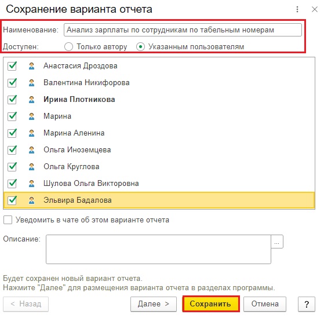Image resolution: width=324 pixels, height=318 pixels.
Task: Select the Указанным пользователям radio option
Action: coord(140,47)
